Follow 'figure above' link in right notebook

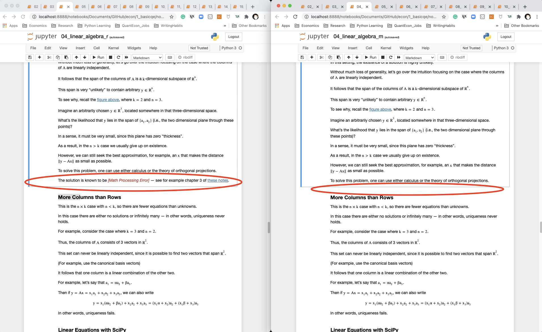coord(380,110)
